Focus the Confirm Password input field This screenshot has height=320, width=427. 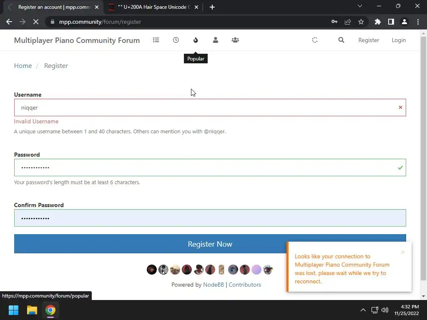click(210, 218)
